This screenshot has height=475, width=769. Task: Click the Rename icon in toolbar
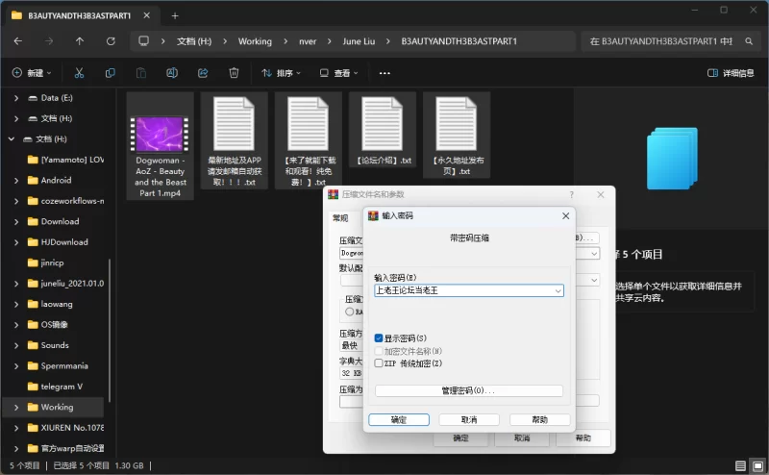click(172, 73)
